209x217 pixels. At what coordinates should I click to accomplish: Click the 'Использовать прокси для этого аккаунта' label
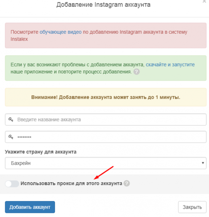click(x=71, y=183)
